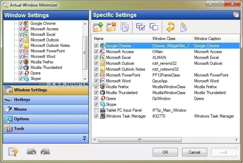The image size is (243, 163).
Task: Sort by the Window Caption column header
Action: point(216,39)
